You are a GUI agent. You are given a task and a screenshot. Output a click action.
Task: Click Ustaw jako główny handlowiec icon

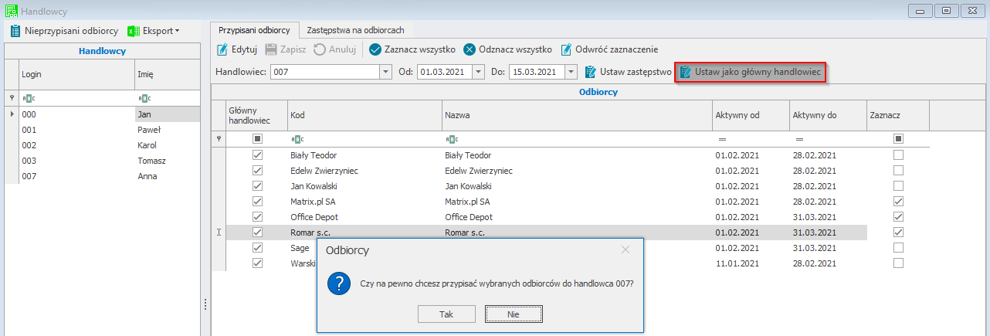685,72
